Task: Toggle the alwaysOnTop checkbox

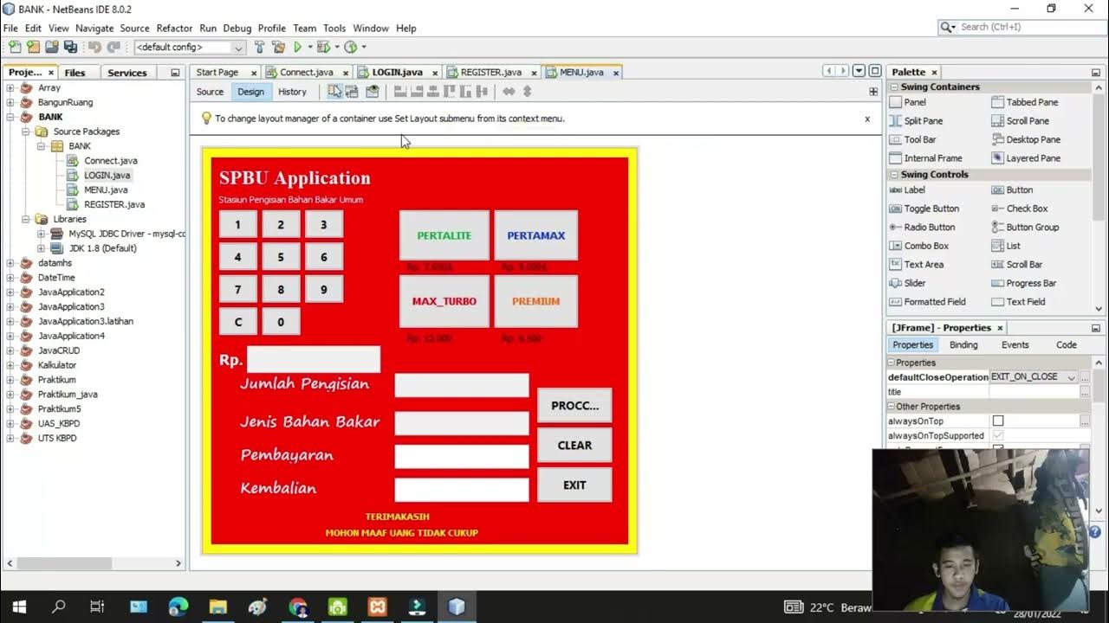Action: 998,421
